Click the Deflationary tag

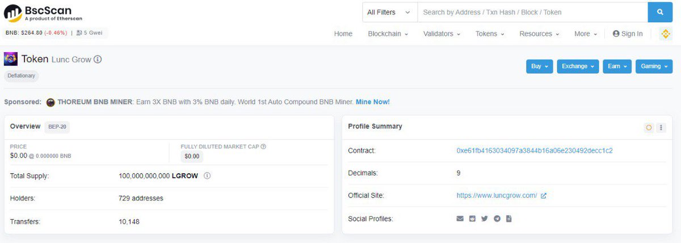click(x=22, y=76)
